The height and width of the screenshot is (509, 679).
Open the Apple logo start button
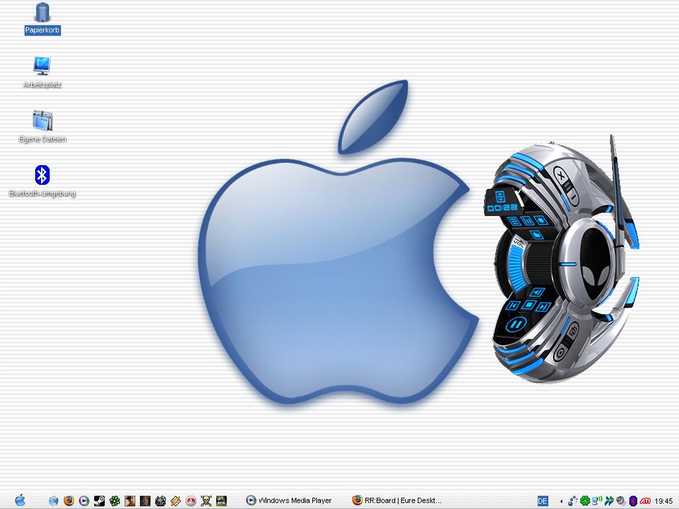[20, 500]
